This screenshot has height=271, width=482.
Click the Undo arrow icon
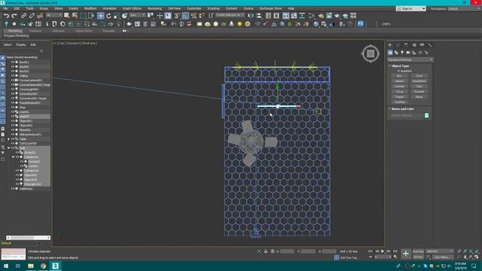6,16
